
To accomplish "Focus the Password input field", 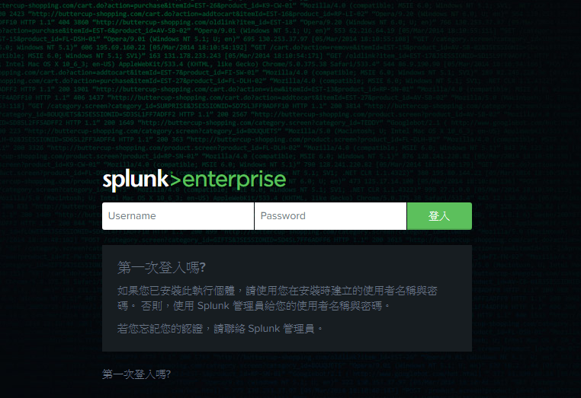I will pyautogui.click(x=330, y=216).
